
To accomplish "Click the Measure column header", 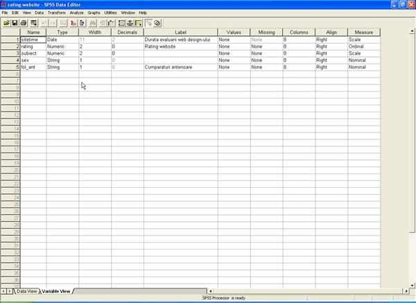I will click(x=363, y=33).
